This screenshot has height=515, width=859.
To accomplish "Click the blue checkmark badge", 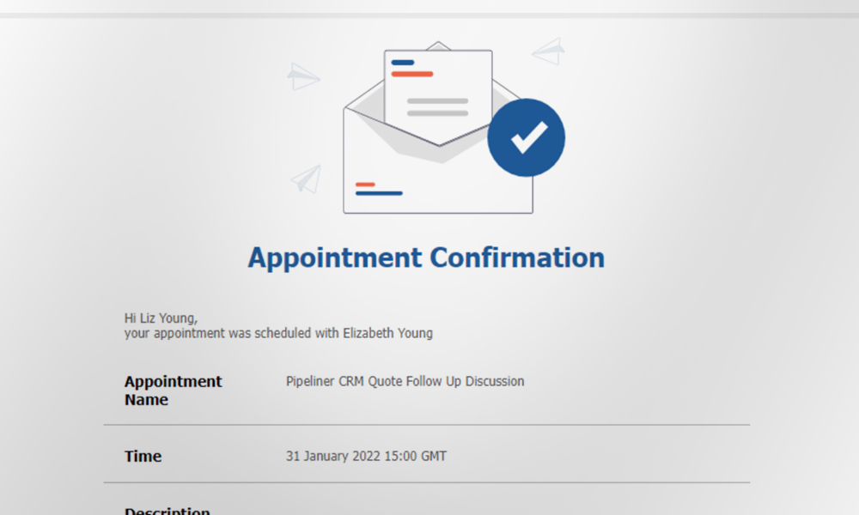I will pyautogui.click(x=526, y=137).
